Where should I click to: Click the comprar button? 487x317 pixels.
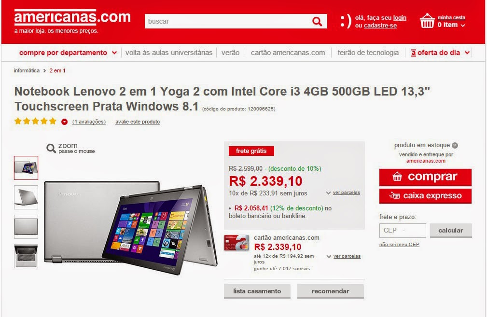[x=425, y=177]
